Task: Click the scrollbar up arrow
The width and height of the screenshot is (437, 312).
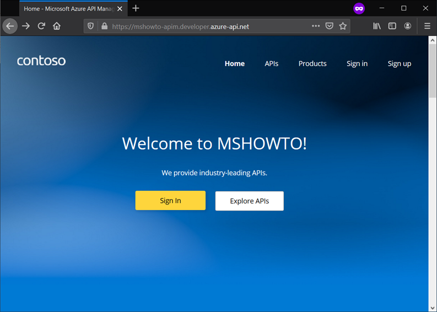Action: pyautogui.click(x=433, y=40)
